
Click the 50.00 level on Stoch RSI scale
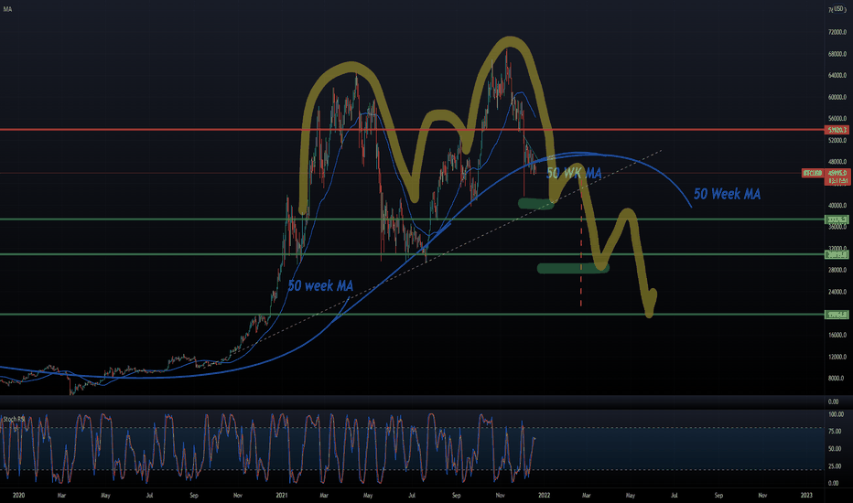tap(835, 449)
